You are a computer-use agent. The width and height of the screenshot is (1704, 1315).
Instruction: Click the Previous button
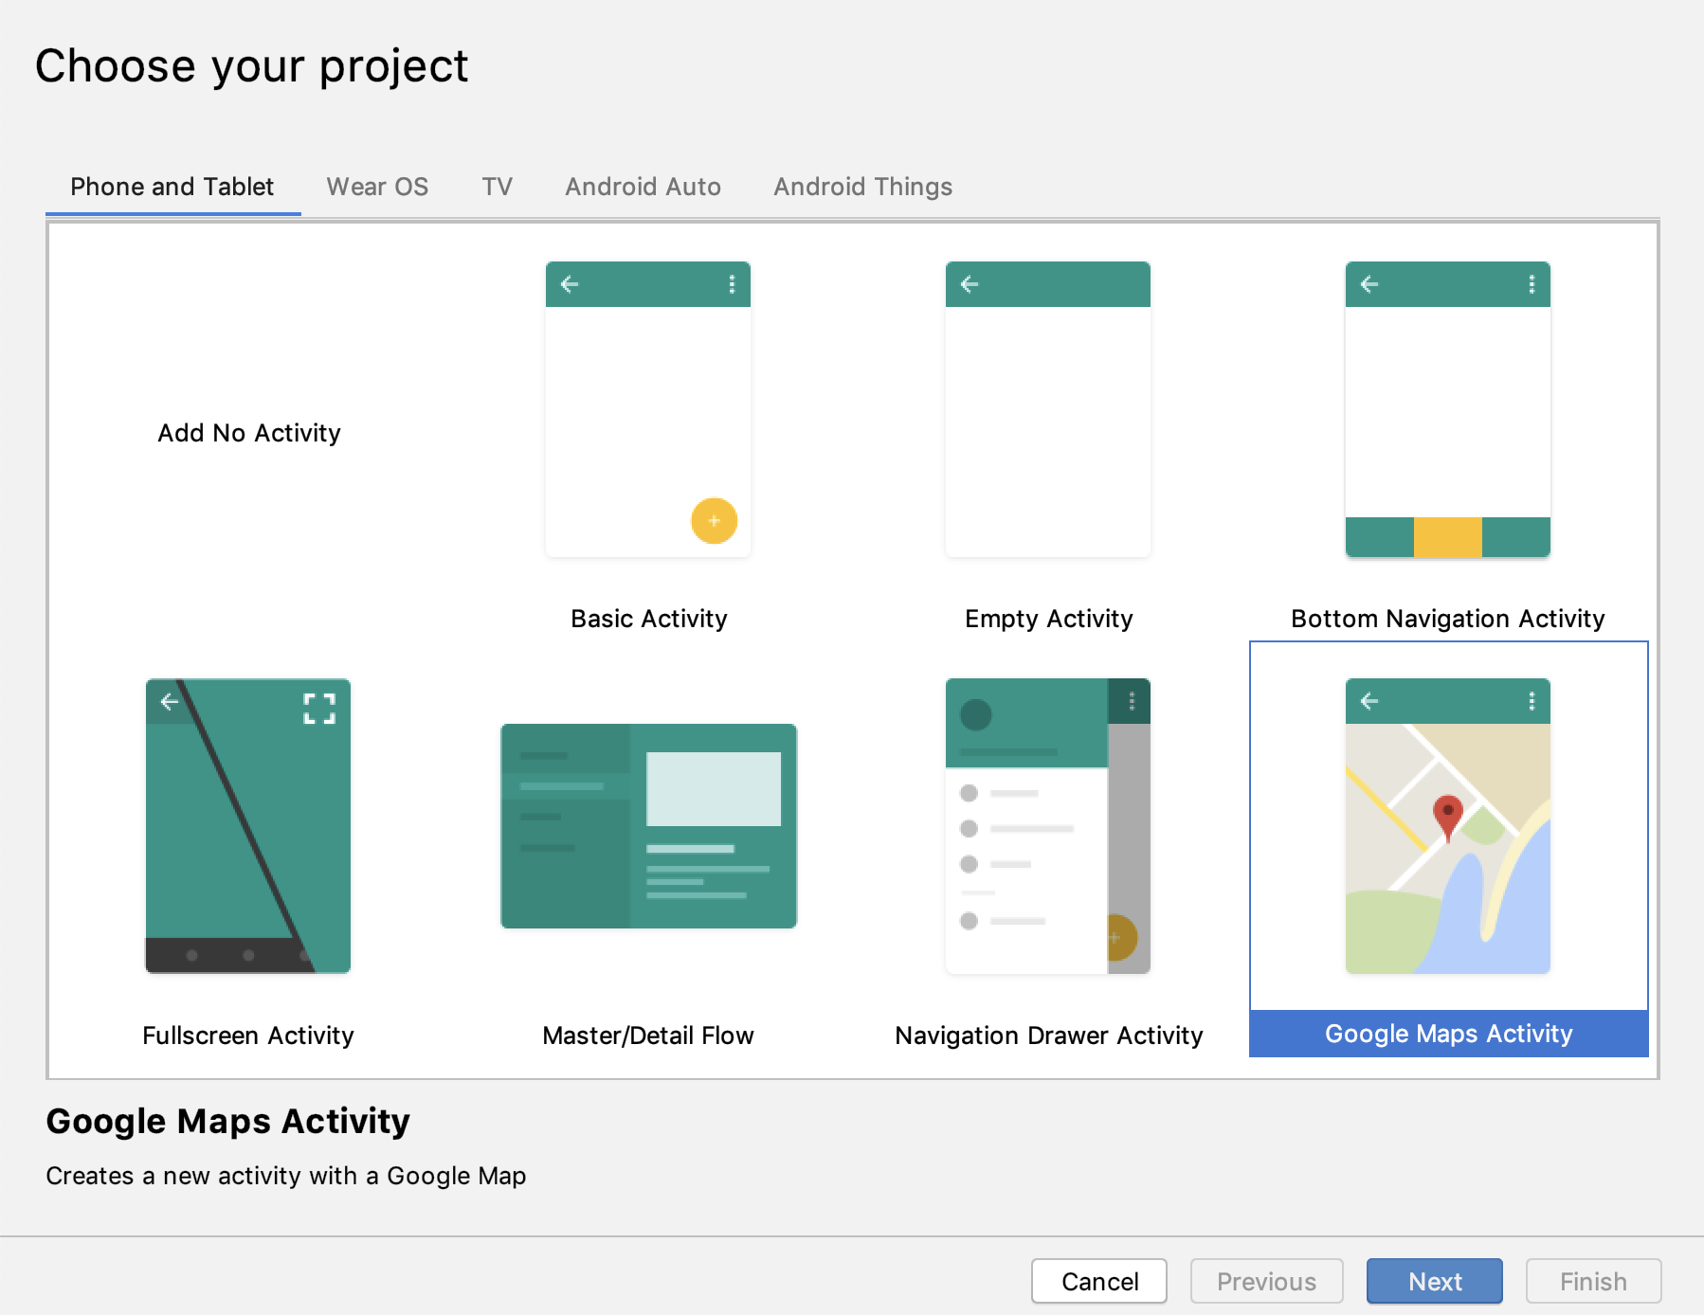tap(1266, 1281)
